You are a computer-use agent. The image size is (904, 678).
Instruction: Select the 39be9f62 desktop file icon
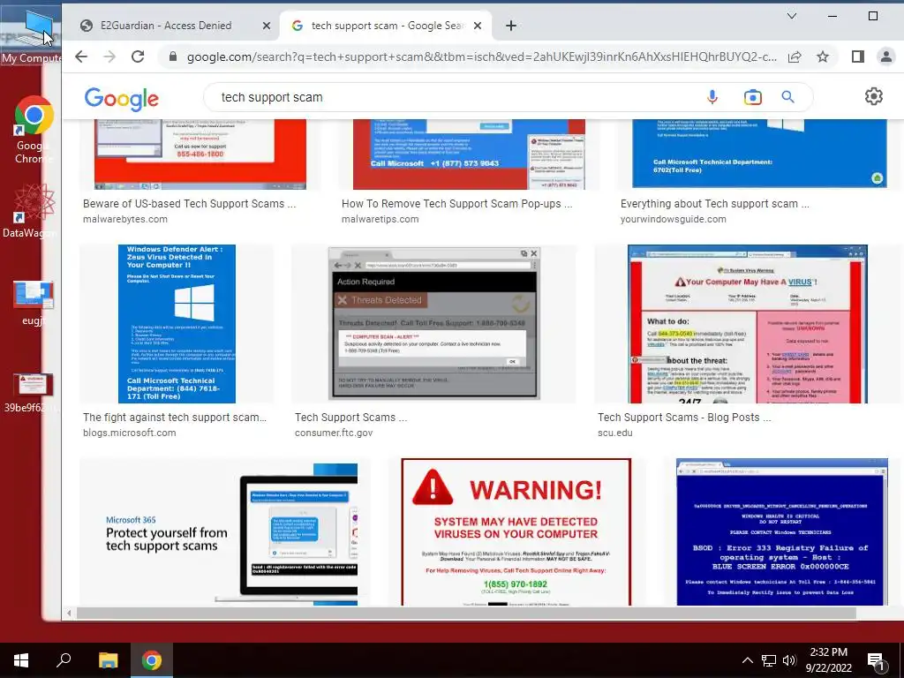[x=33, y=392]
